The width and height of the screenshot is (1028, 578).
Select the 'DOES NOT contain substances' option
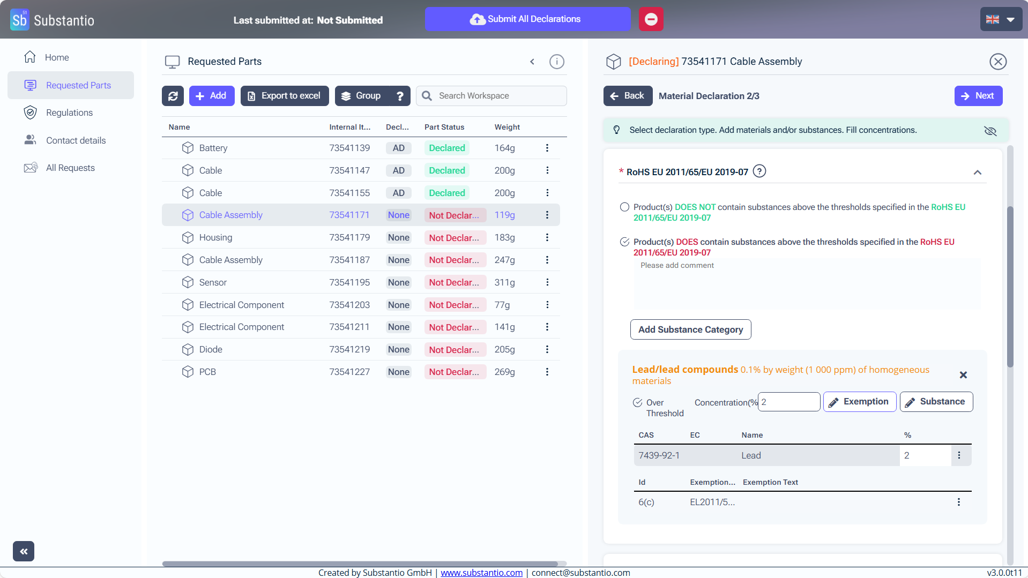pyautogui.click(x=624, y=207)
